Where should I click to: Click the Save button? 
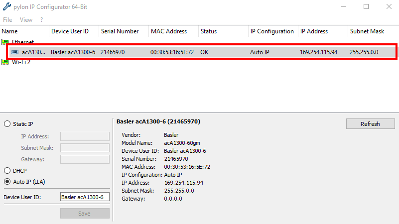[x=85, y=214]
